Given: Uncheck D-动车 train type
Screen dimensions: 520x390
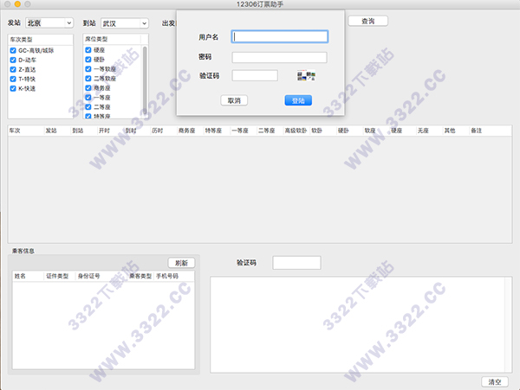Looking at the screenshot, I should point(13,60).
